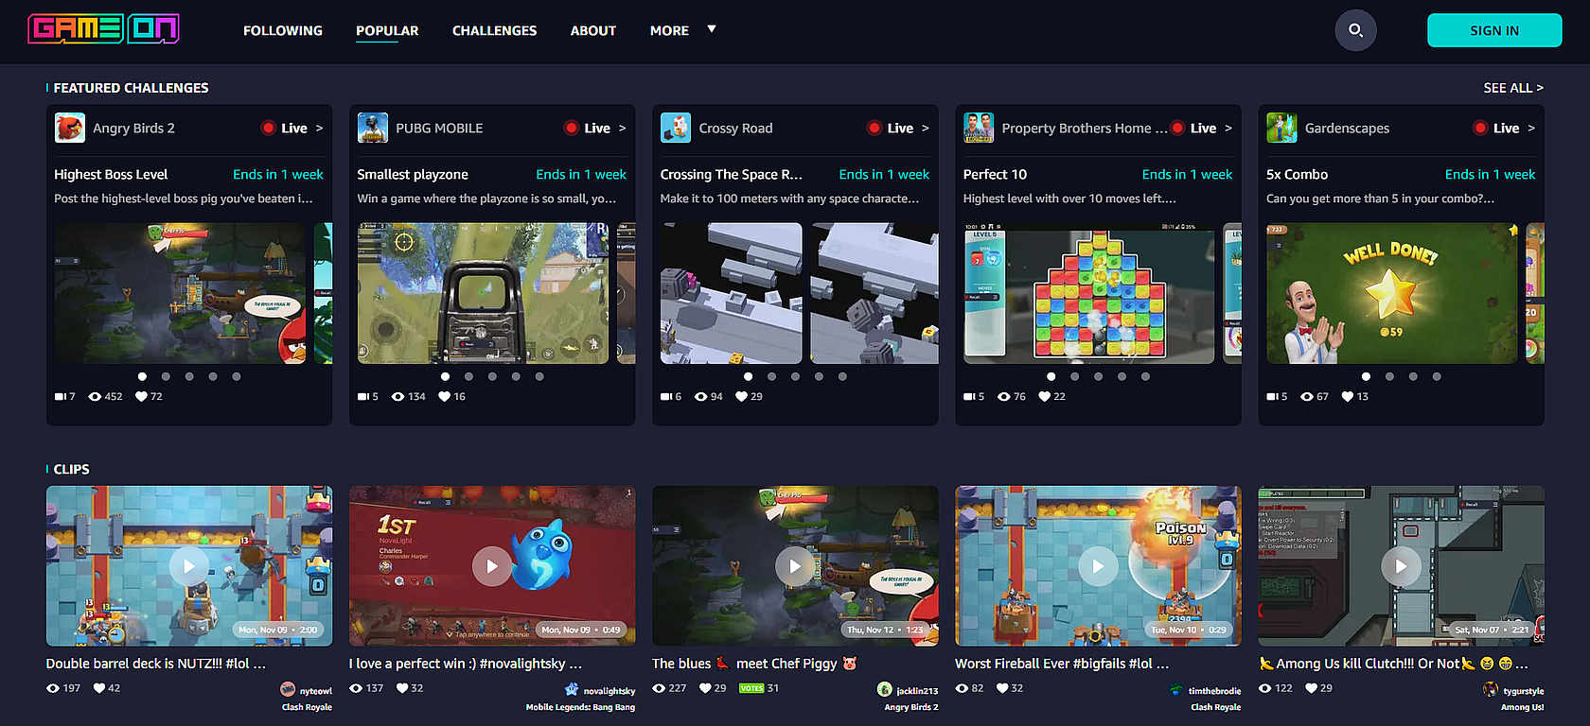Go to the FOLLOWING tab
1590x726 pixels.
click(283, 30)
